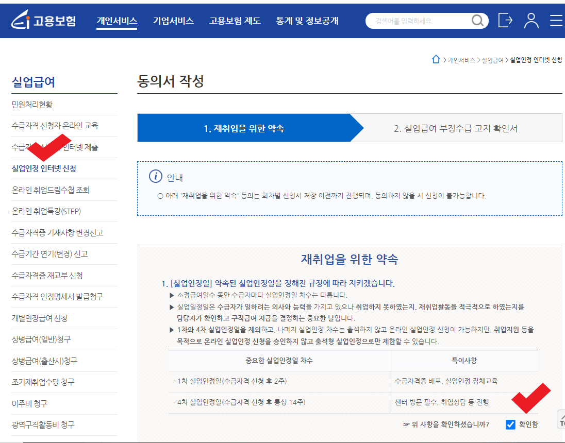Open login via the person icon
Screen dimensions: 565x443
[531, 21]
